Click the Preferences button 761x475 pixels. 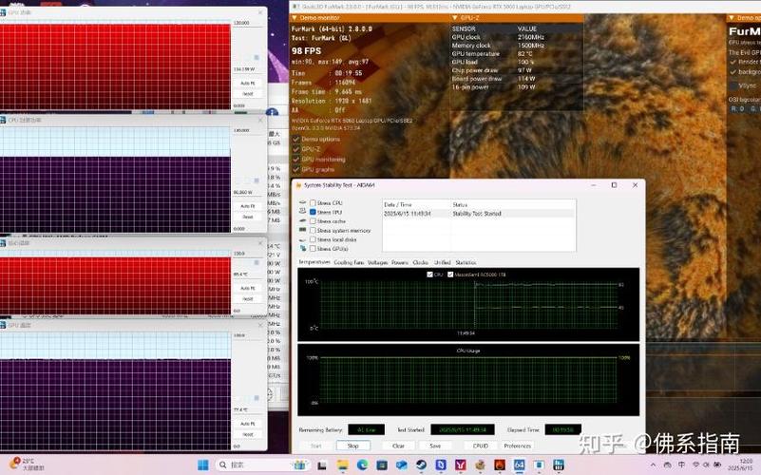518,446
